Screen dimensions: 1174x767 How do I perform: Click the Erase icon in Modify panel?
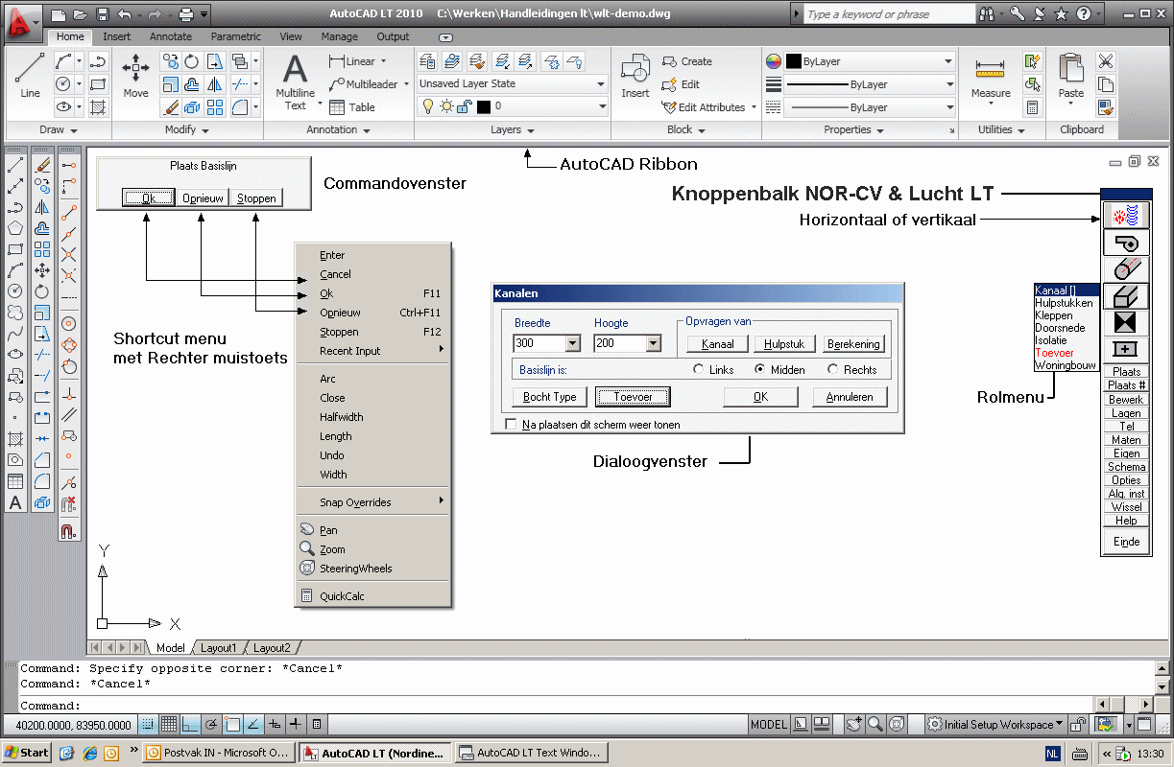point(170,107)
